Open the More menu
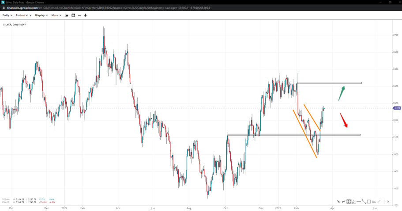402x211 pixels. tap(56, 15)
